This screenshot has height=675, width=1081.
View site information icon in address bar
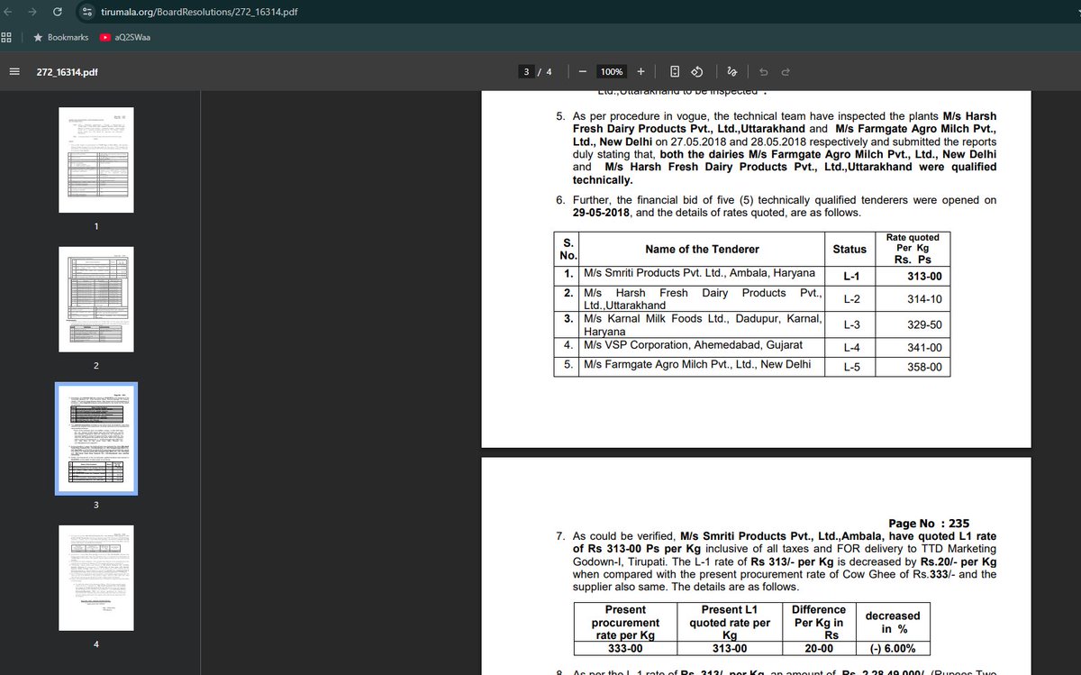pyautogui.click(x=86, y=12)
